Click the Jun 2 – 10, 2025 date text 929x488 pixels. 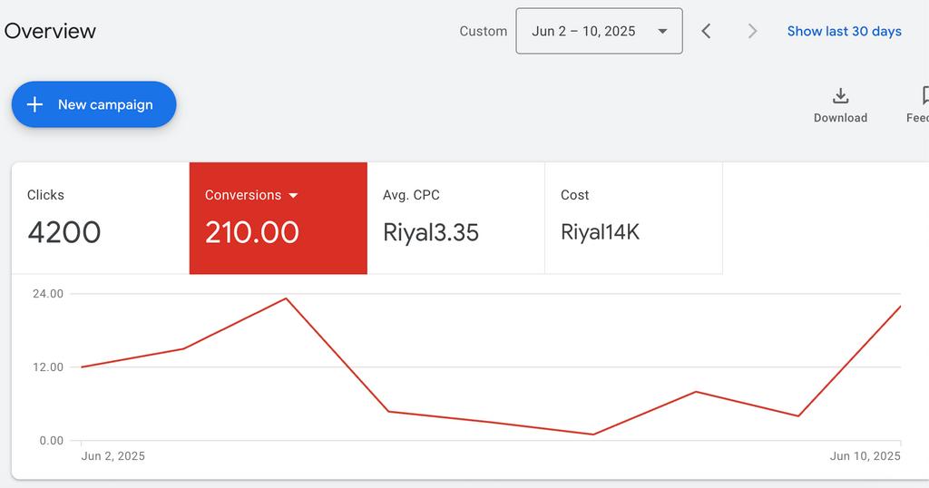click(583, 31)
